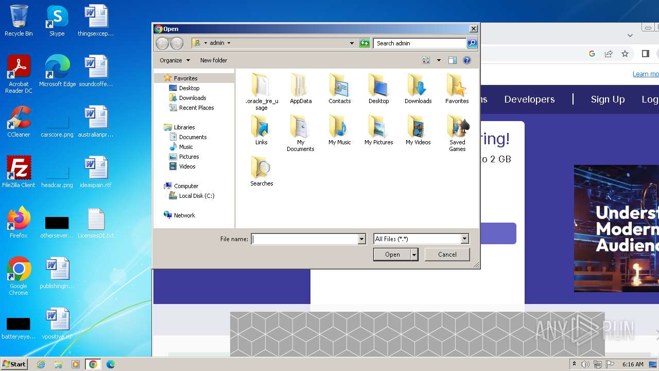Image resolution: width=659 pixels, height=371 pixels.
Task: Open the File name combo box dropdown
Action: [x=361, y=239]
